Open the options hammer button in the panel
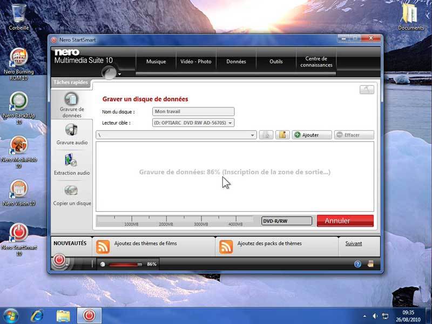The width and height of the screenshot is (432, 324). tap(367, 90)
